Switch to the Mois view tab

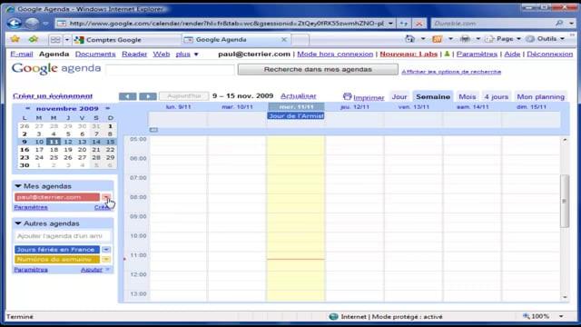[467, 96]
